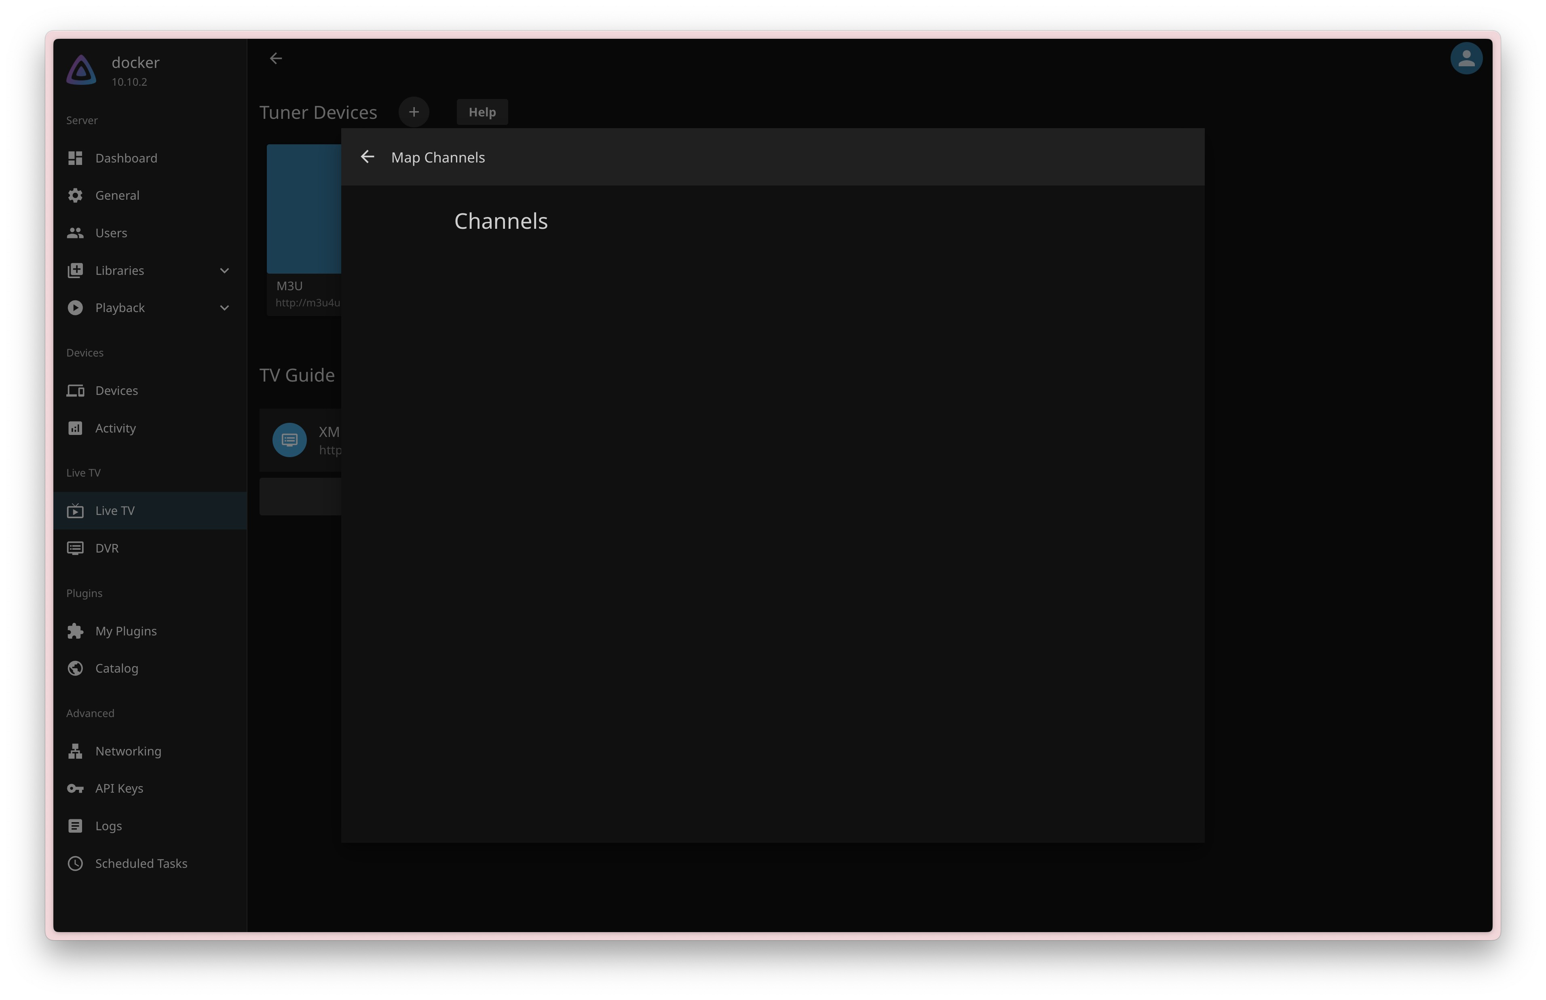This screenshot has height=1000, width=1546.
Task: Click the Scheduled Tasks clock icon
Action: tap(75, 863)
